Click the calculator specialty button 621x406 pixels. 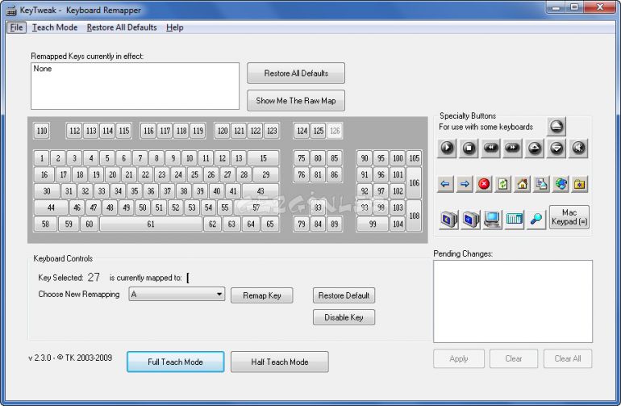coord(514,220)
